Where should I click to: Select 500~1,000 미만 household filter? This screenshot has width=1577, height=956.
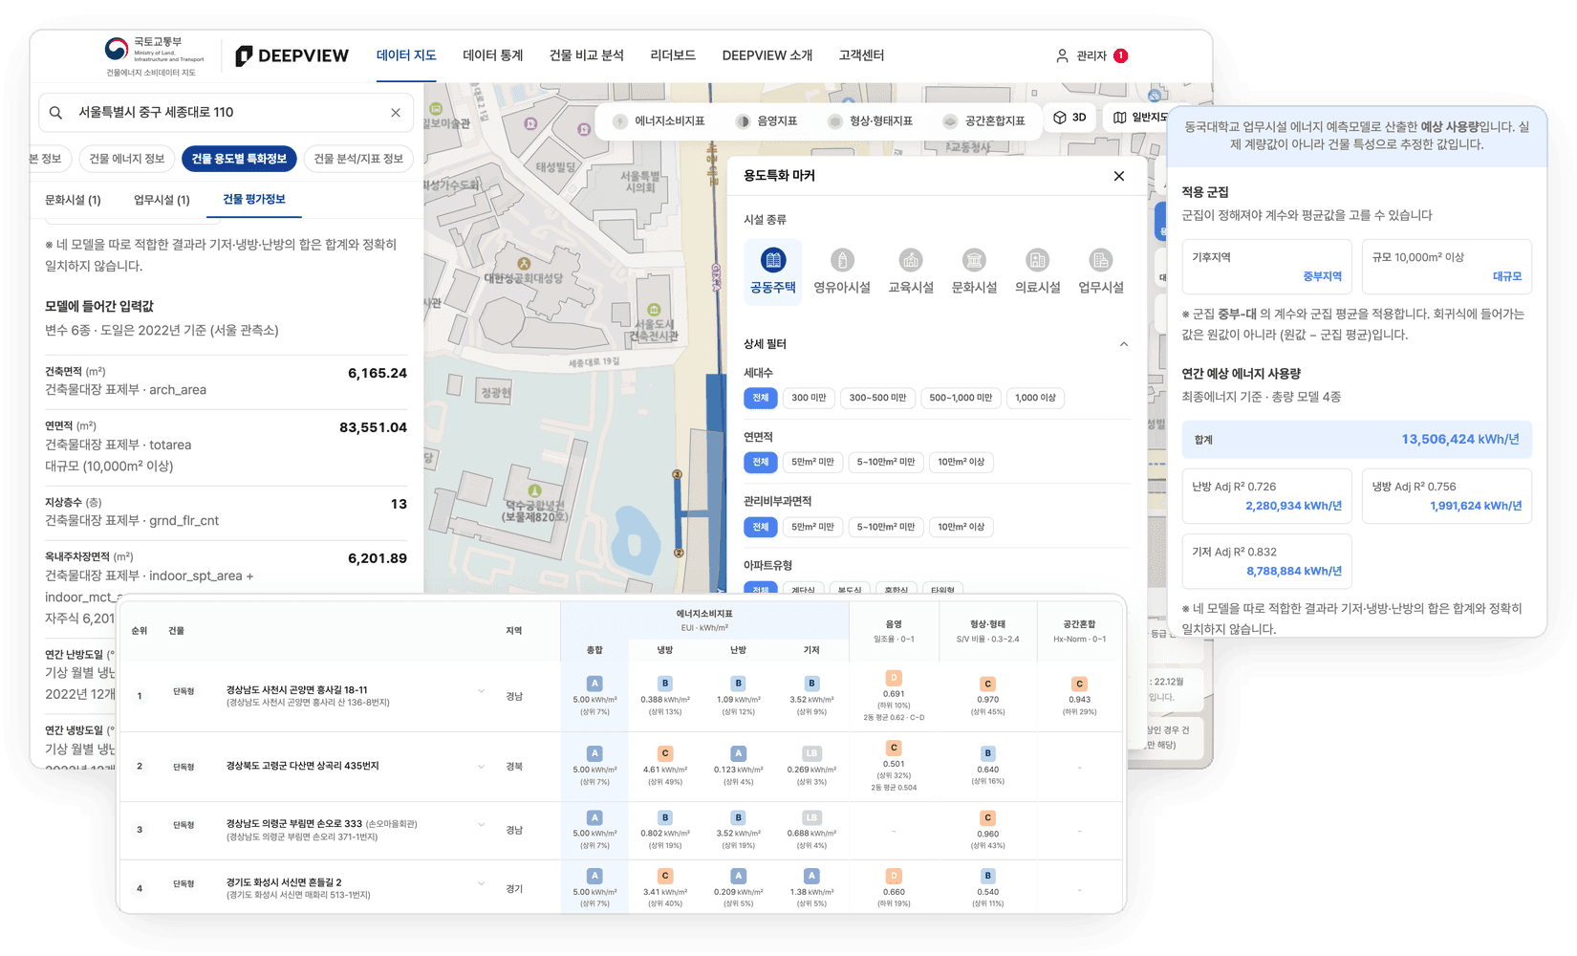pyautogui.click(x=961, y=398)
